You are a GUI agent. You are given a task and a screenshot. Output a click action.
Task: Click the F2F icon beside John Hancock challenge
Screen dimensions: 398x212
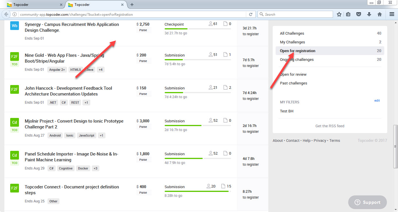(x=15, y=89)
